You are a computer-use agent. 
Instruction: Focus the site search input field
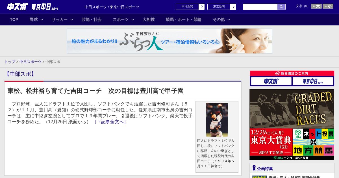(x=260, y=7)
